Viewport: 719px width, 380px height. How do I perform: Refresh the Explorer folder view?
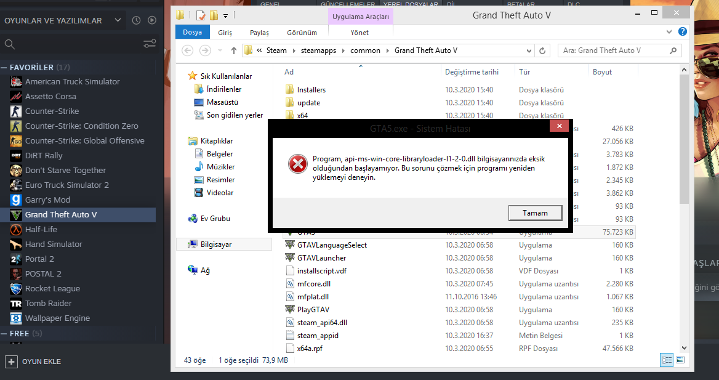[x=542, y=51]
